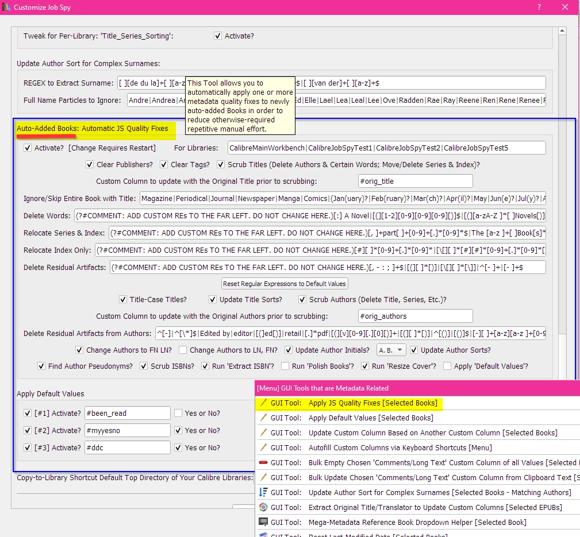Click red minus icon of Bulk Empty Chosen tool

tap(263, 462)
